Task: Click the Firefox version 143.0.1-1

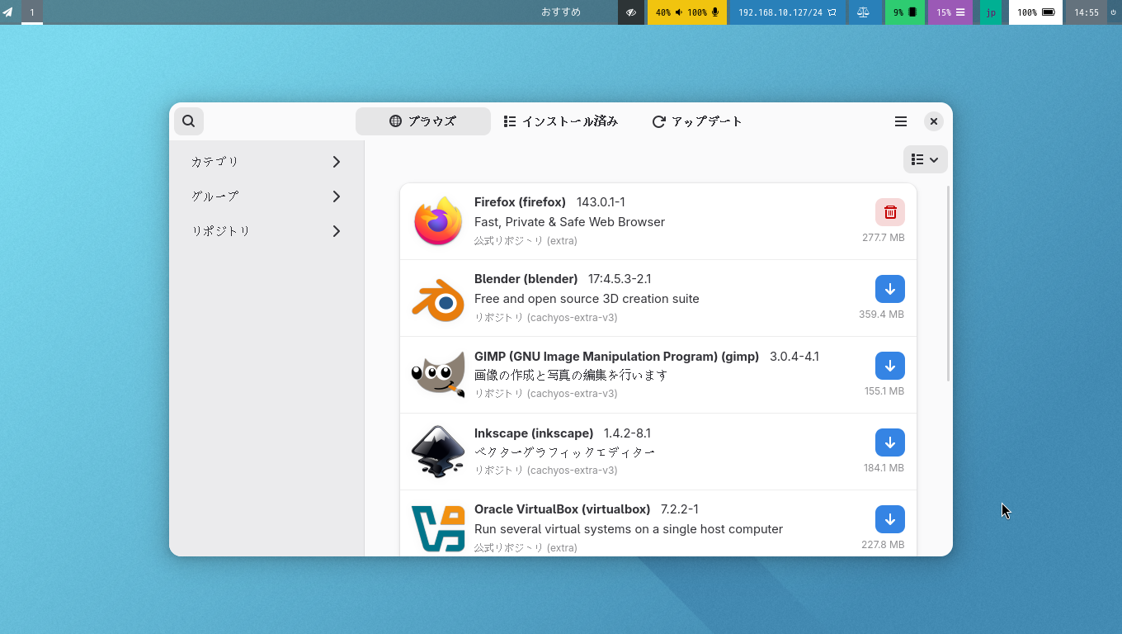Action: click(601, 202)
